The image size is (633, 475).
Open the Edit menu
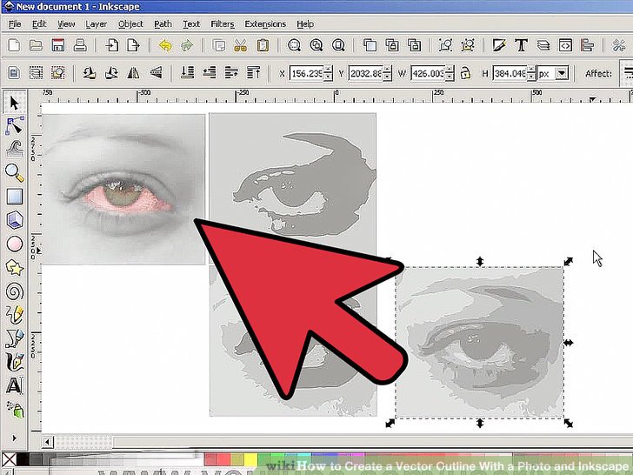pos(39,24)
